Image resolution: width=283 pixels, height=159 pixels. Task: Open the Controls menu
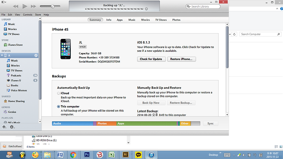click(x=28, y=15)
